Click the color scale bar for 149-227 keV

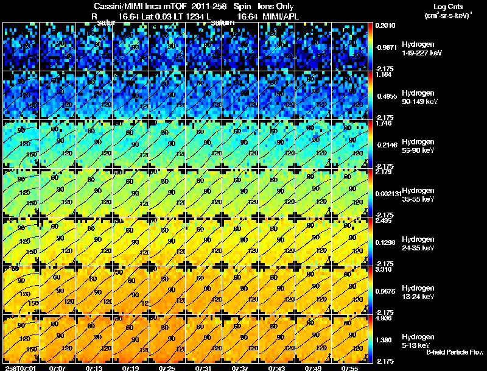click(x=370, y=47)
